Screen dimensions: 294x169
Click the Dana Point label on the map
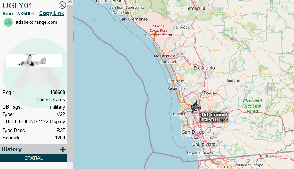[122, 13]
